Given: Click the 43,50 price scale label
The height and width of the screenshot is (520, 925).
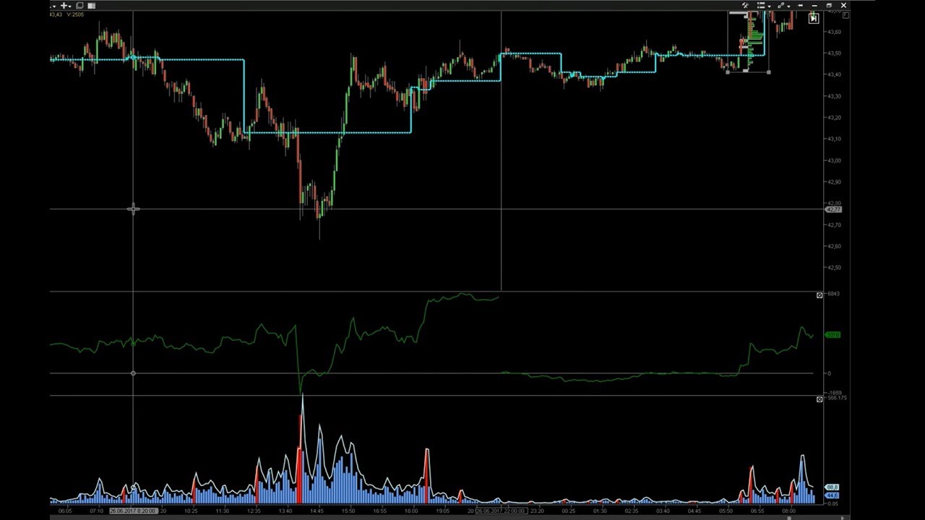Looking at the screenshot, I should pos(834,53).
